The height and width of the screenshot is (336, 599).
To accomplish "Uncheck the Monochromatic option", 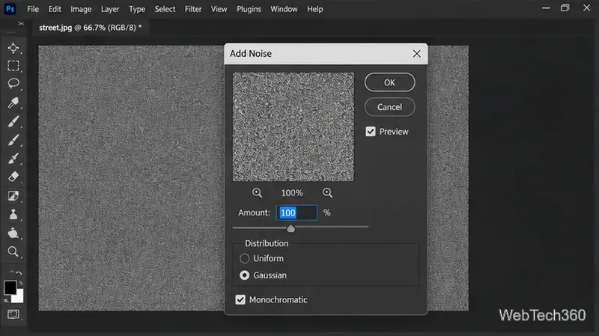I will click(x=240, y=300).
